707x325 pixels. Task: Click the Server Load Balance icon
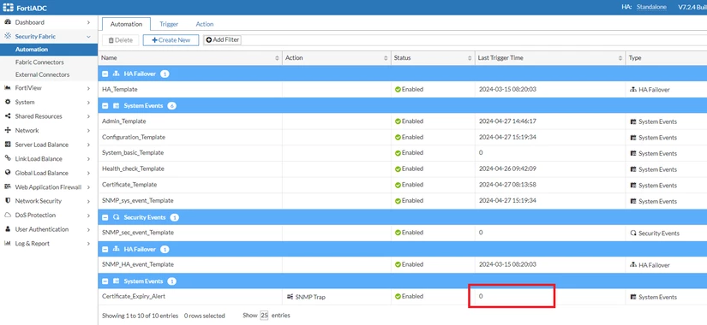[x=7, y=145]
